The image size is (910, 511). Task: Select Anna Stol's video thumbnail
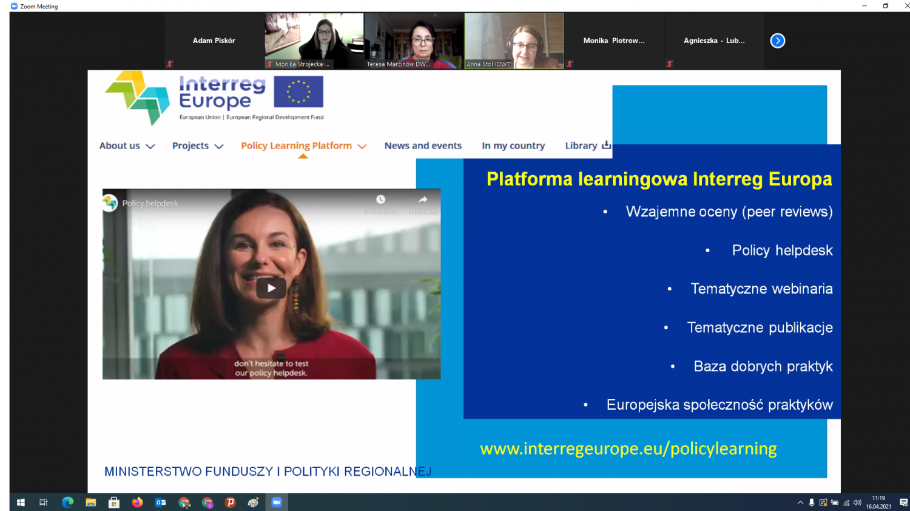[514, 41]
